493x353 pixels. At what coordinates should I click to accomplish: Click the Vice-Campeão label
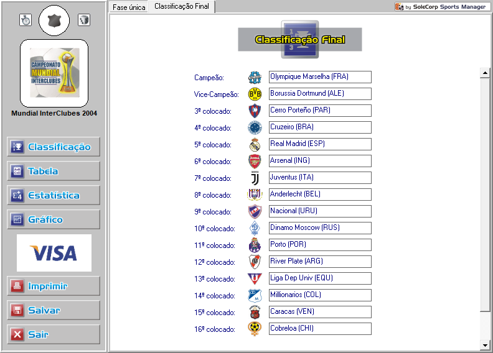point(217,94)
